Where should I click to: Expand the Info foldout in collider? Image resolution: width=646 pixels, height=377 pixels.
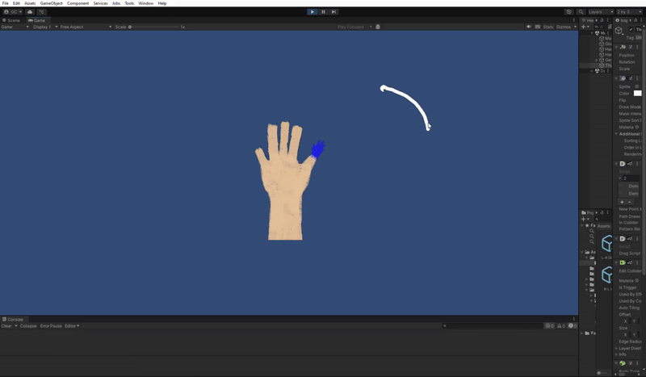coord(616,354)
